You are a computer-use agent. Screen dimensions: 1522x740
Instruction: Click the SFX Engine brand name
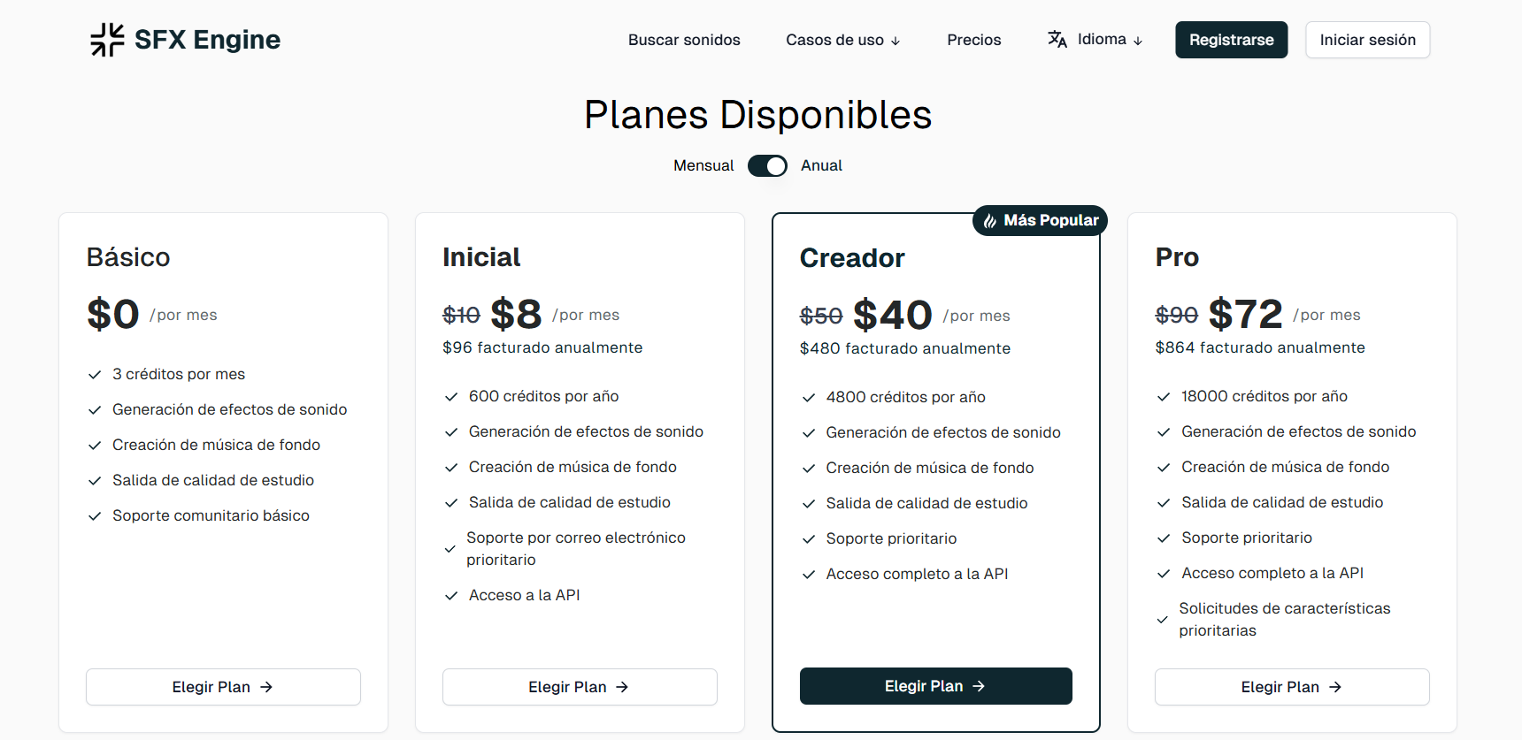(207, 40)
